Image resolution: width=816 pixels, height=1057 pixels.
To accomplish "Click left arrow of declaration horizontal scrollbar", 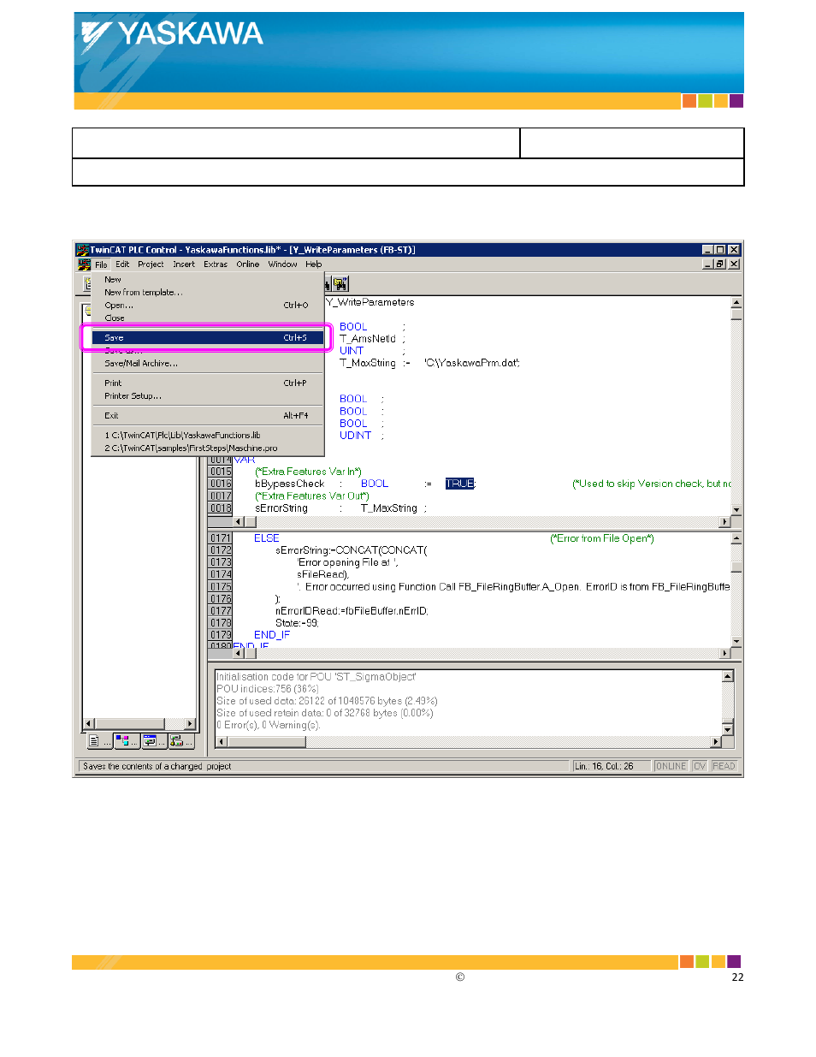I will [239, 521].
